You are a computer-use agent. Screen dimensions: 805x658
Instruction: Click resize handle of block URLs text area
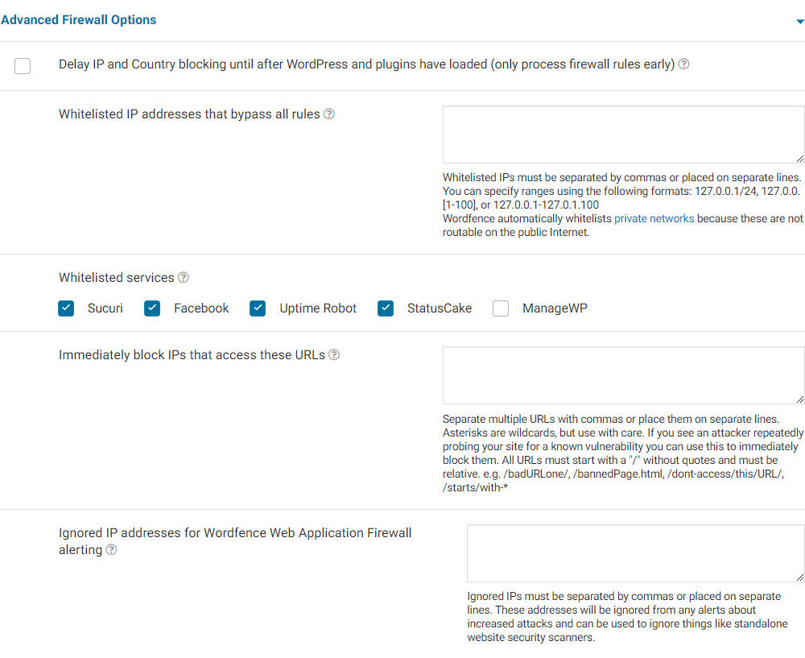click(800, 399)
